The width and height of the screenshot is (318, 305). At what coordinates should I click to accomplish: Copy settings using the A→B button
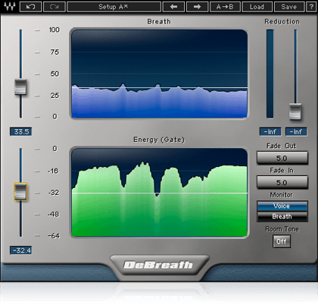coord(225,7)
